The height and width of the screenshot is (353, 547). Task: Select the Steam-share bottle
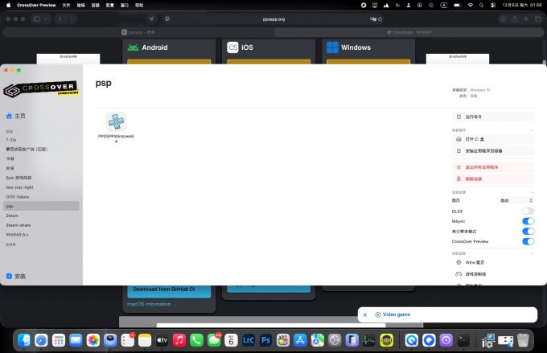[x=41, y=225]
